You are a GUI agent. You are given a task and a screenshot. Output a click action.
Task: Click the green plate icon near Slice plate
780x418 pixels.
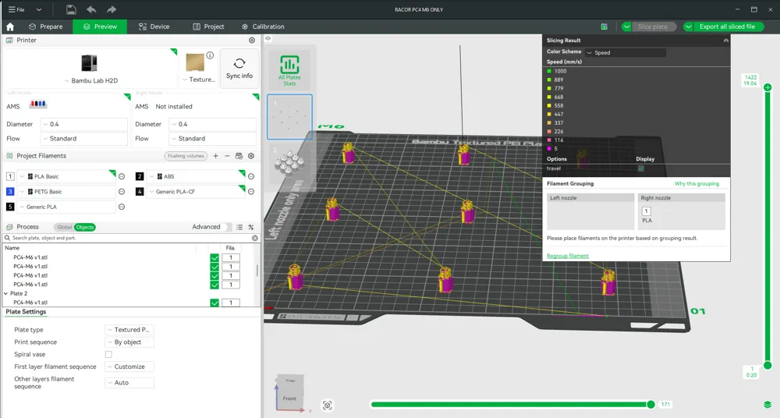604,27
